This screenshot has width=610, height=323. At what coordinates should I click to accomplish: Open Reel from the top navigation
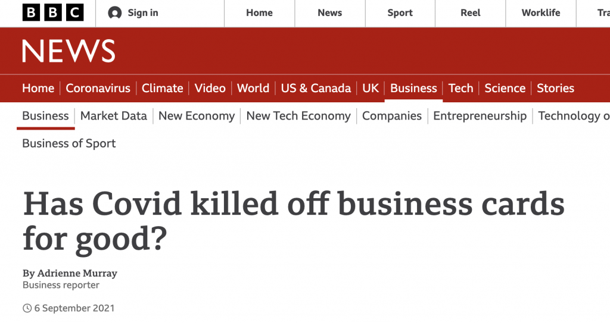coord(471,13)
